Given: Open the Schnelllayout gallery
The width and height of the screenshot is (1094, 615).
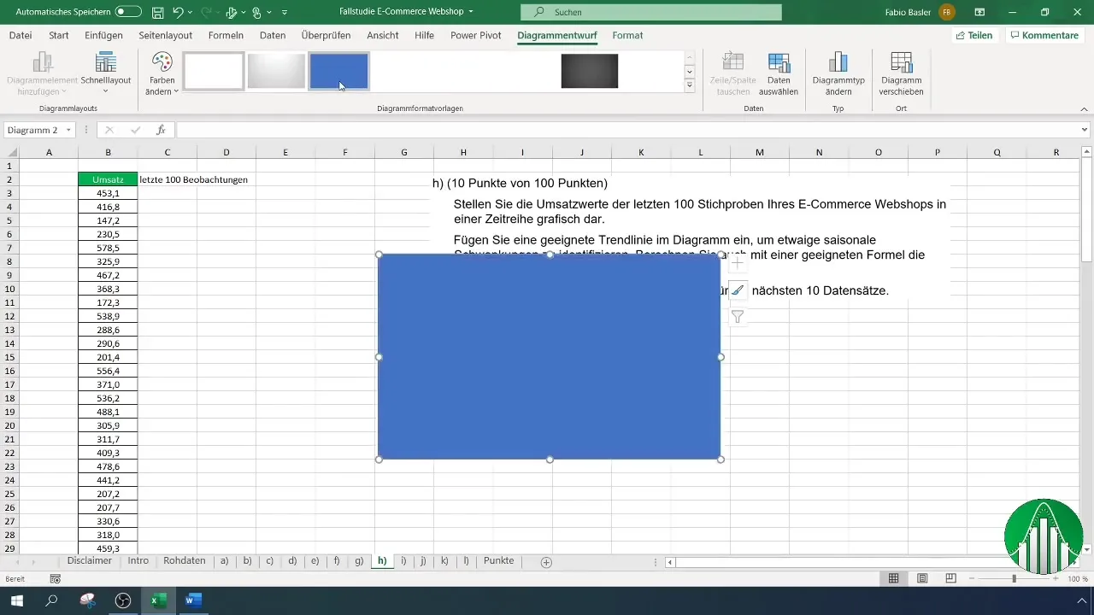Looking at the screenshot, I should click(x=106, y=73).
